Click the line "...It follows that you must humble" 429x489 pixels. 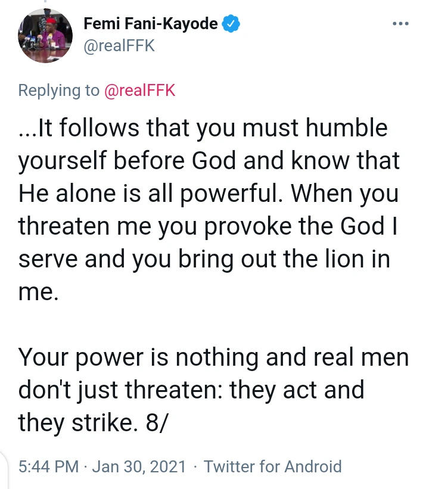203,128
